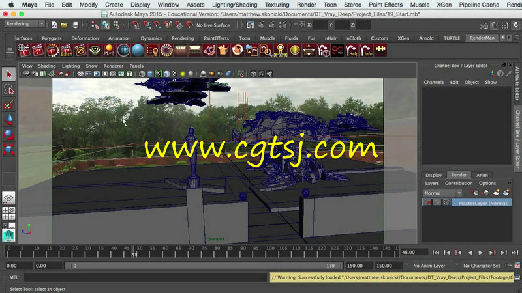Expand layer editor double-arrow menu
Viewport: 522px width, 293px height.
[x=509, y=183]
